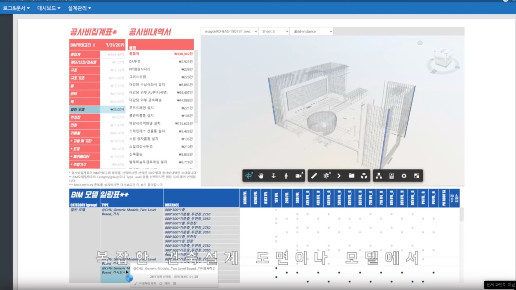Open the Model browser hierarchy icon
This screenshot has height=290, width=516.
(379, 176)
